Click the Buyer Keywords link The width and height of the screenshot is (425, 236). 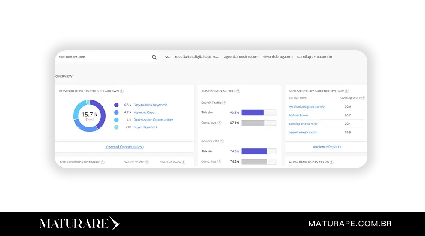coord(145,127)
